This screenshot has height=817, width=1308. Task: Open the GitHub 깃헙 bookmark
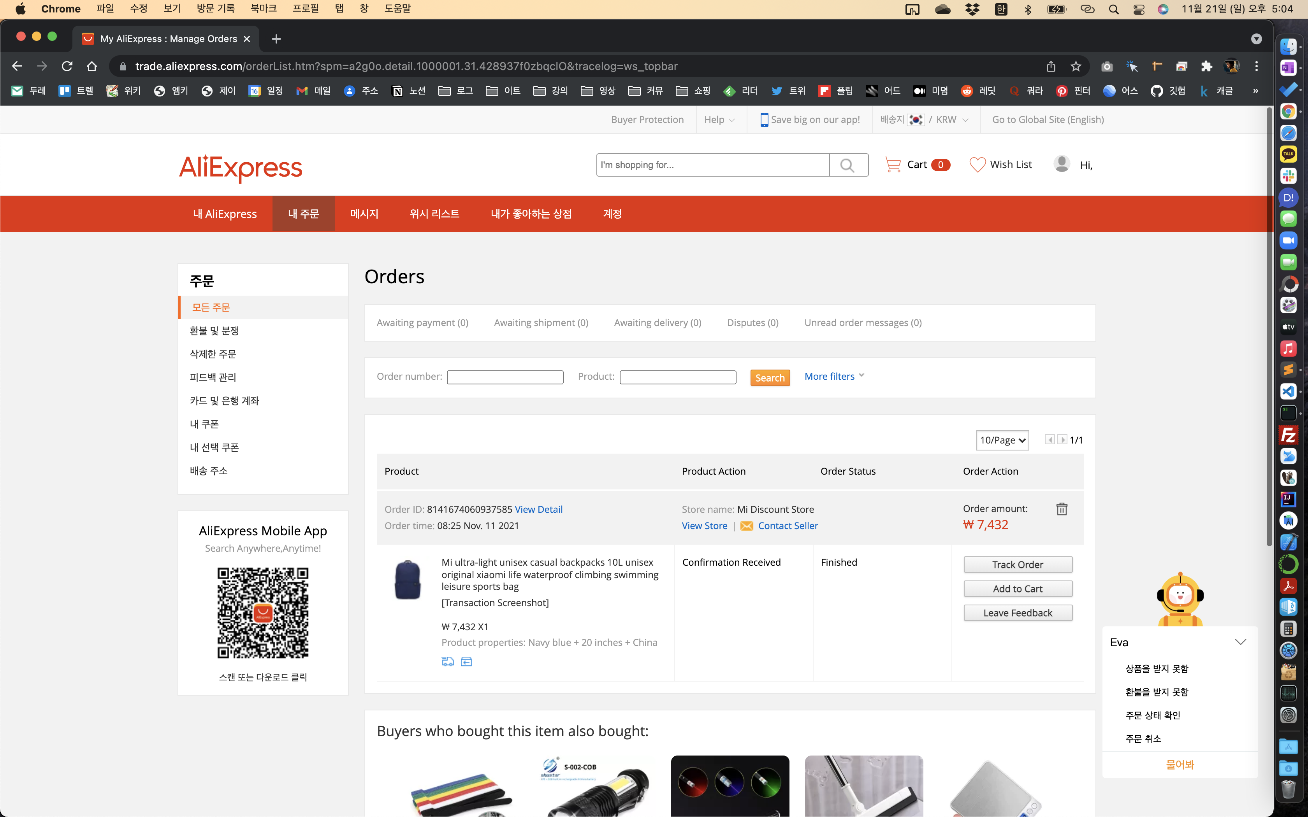(1168, 91)
